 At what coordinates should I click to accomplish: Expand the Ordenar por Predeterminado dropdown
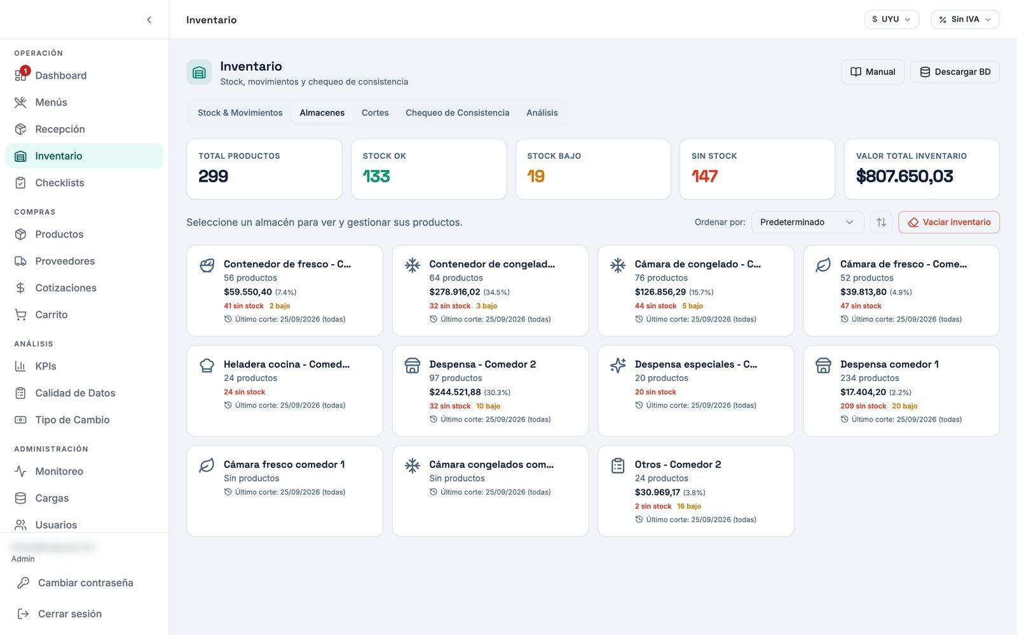(807, 222)
